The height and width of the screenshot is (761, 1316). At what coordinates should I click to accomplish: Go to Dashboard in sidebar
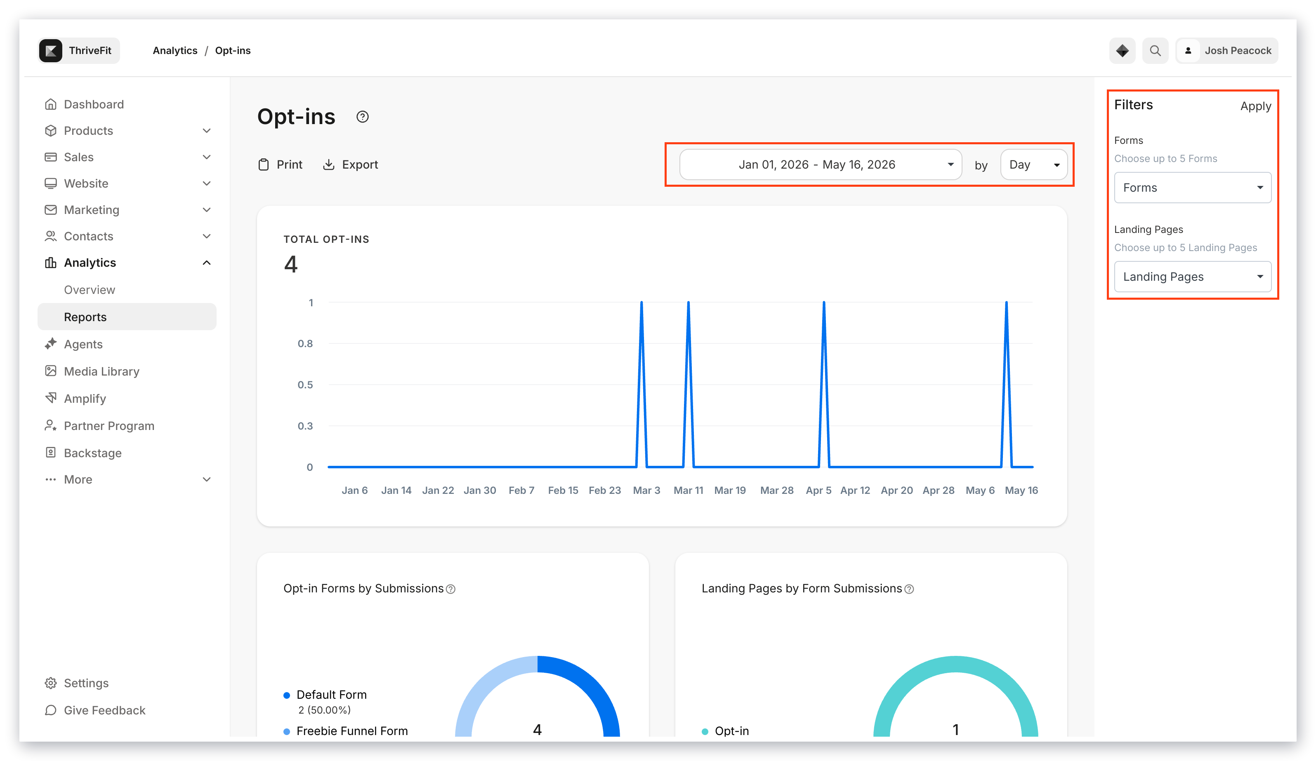coord(94,104)
